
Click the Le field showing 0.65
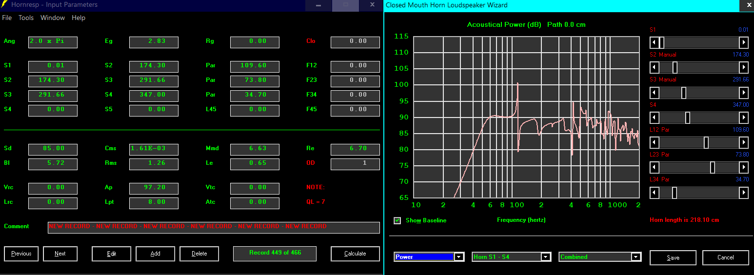(255, 164)
